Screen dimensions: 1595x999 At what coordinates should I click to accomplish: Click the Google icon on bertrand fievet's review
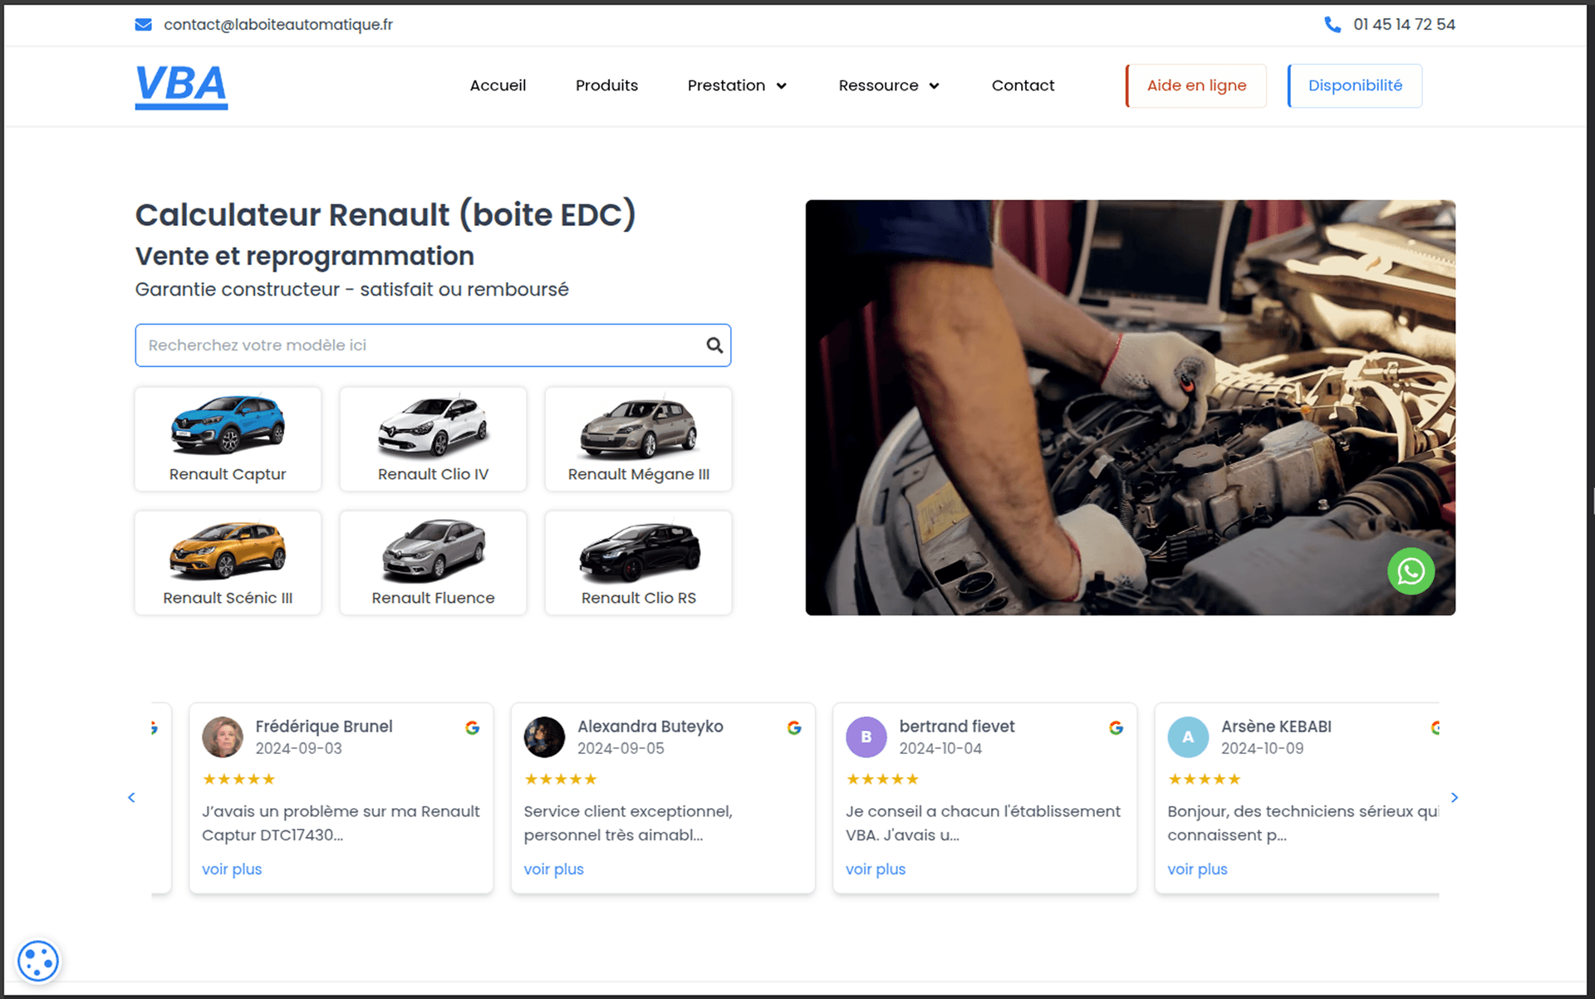pos(1116,727)
